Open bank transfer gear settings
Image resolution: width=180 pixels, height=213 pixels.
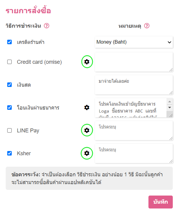pos(87,108)
